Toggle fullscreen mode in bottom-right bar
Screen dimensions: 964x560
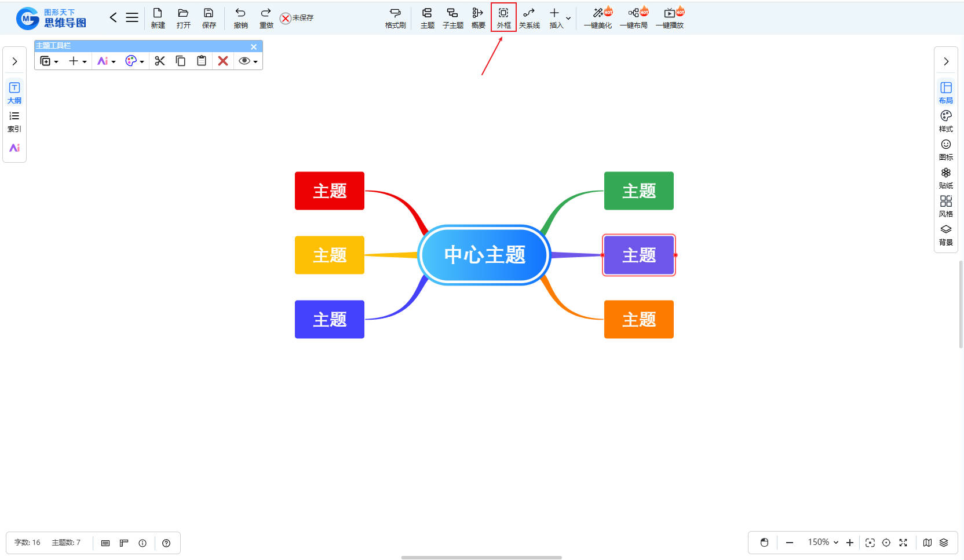point(903,543)
